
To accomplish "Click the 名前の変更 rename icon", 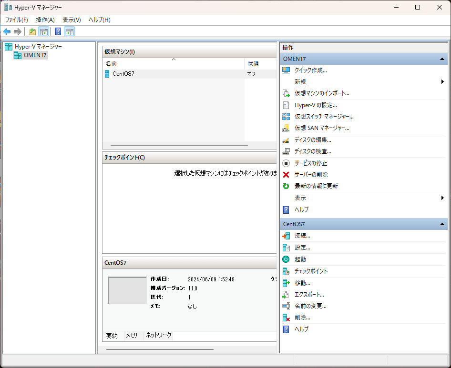I will click(286, 306).
